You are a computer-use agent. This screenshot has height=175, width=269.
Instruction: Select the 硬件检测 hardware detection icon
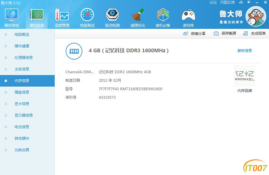pyautogui.click(x=37, y=15)
